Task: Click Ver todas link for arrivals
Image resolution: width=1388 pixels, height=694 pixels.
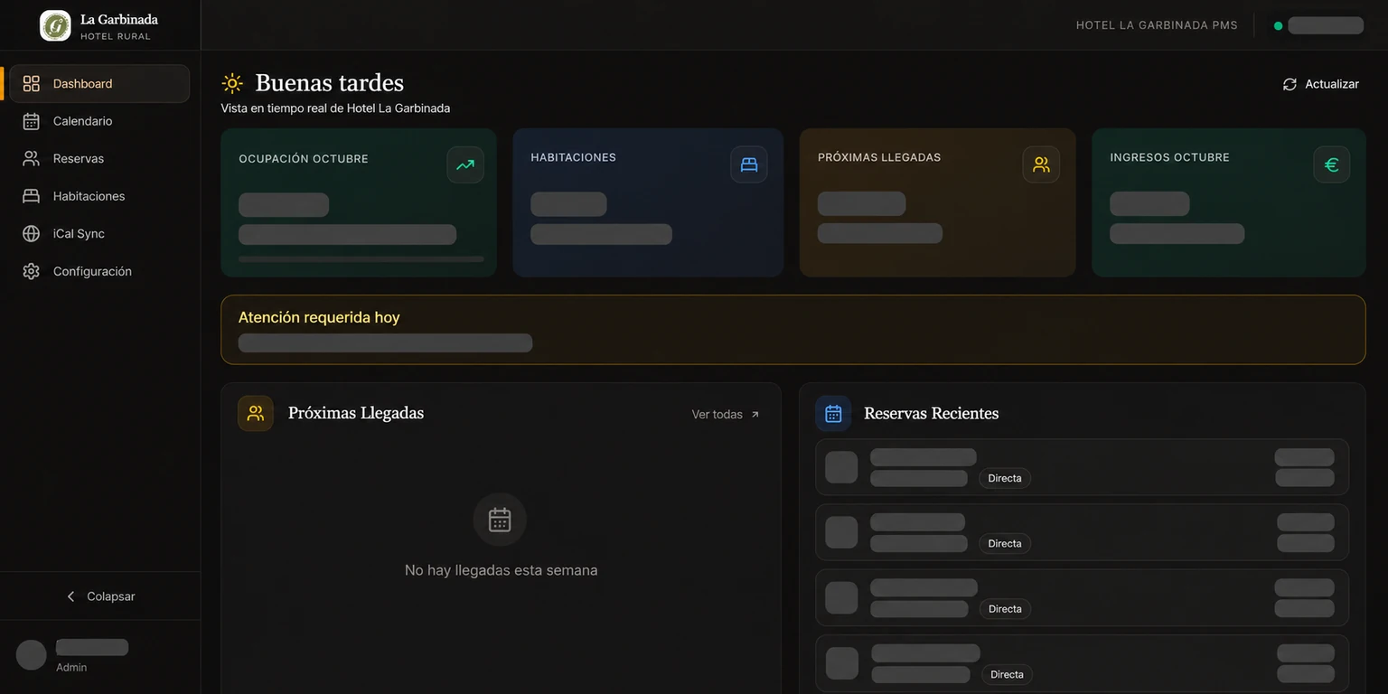Action: [x=726, y=415]
